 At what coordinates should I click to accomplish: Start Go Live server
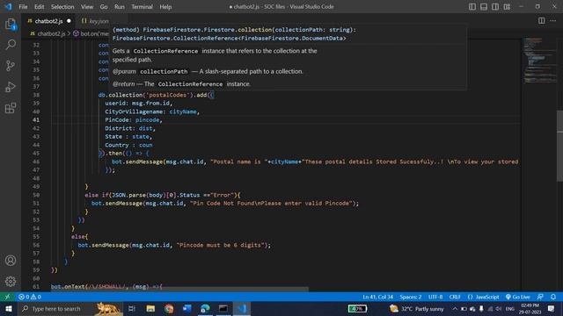518,297
